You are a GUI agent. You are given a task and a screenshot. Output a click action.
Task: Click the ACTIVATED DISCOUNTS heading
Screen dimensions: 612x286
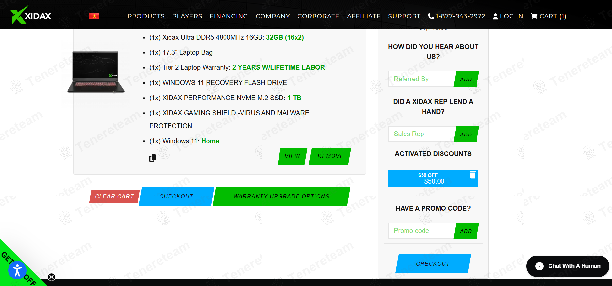(433, 154)
